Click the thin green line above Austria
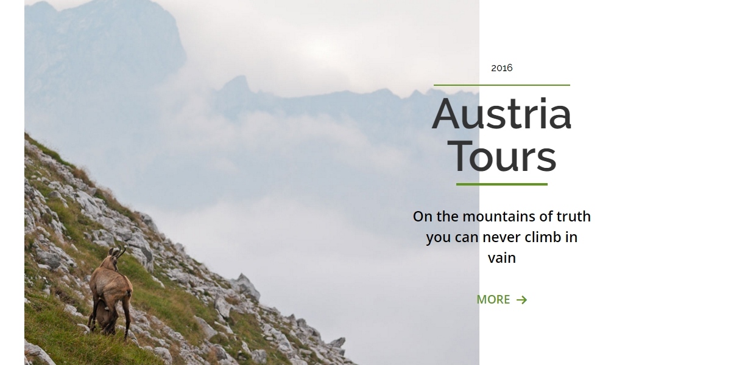This screenshot has height=365, width=731. coord(502,85)
